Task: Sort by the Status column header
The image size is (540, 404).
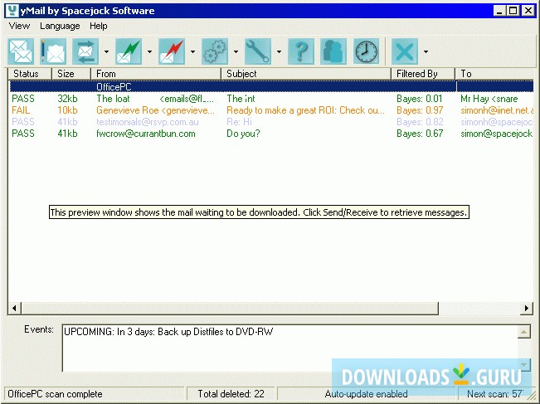Action: [x=30, y=74]
